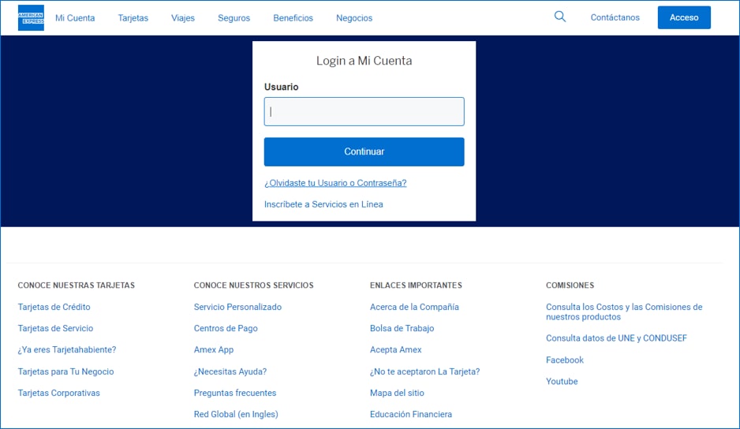Go to Beneficios in the navigation bar

(293, 18)
